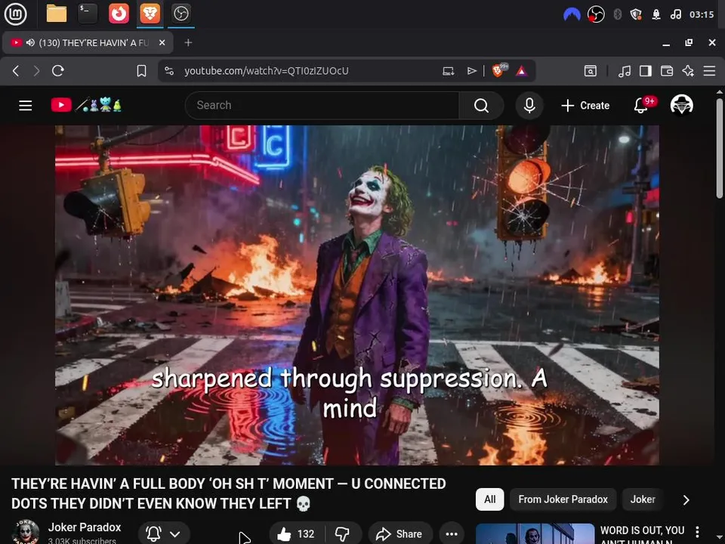The image size is (725, 544).
Task: Search with voice microphone button
Action: tap(529, 106)
